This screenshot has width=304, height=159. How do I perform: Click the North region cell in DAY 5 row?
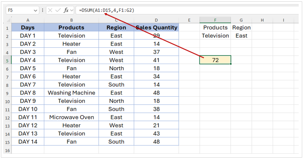coord(116,68)
